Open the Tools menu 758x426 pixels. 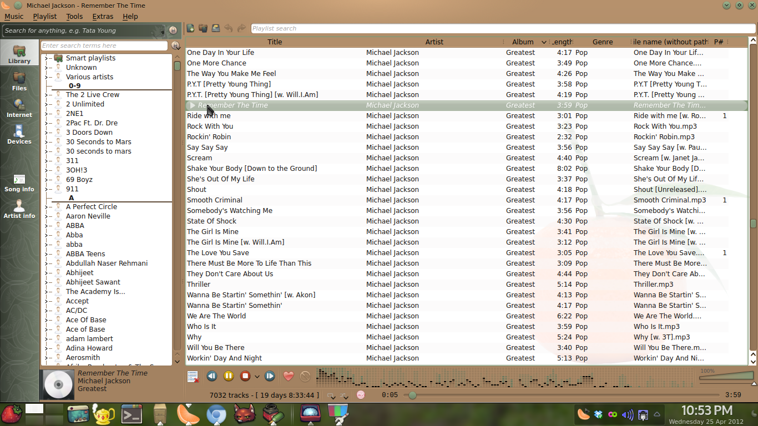(74, 17)
